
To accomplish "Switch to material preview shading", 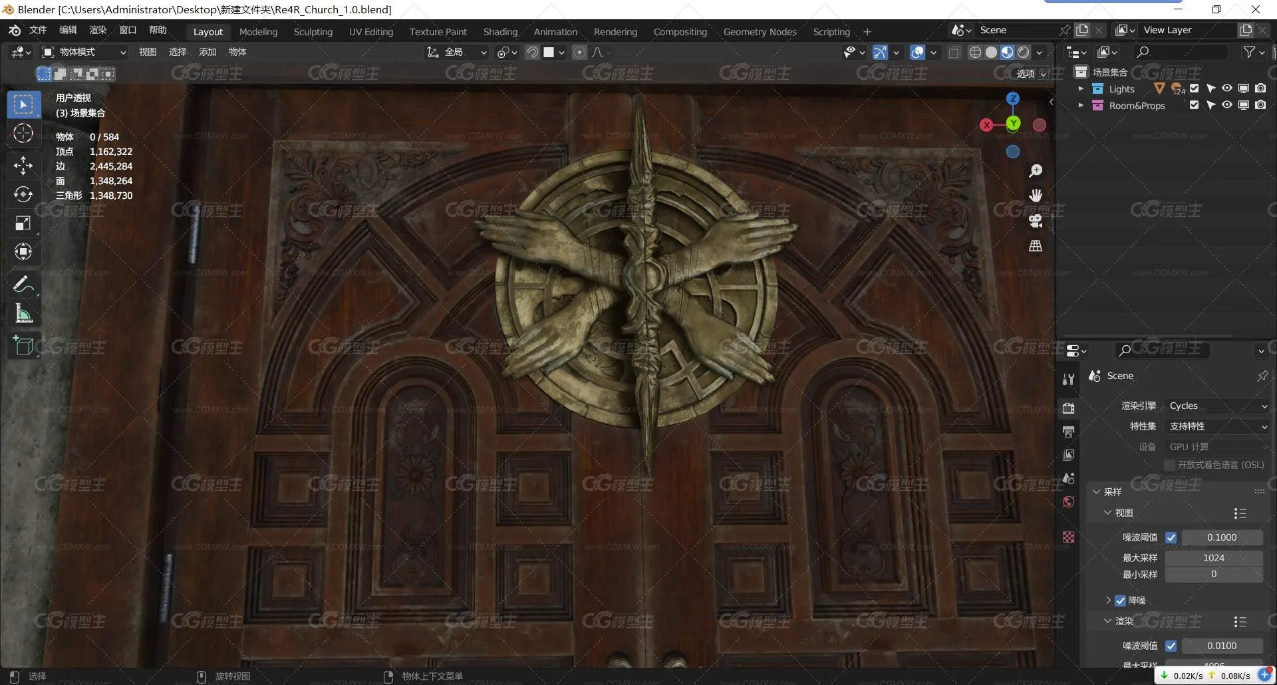I will (1007, 52).
